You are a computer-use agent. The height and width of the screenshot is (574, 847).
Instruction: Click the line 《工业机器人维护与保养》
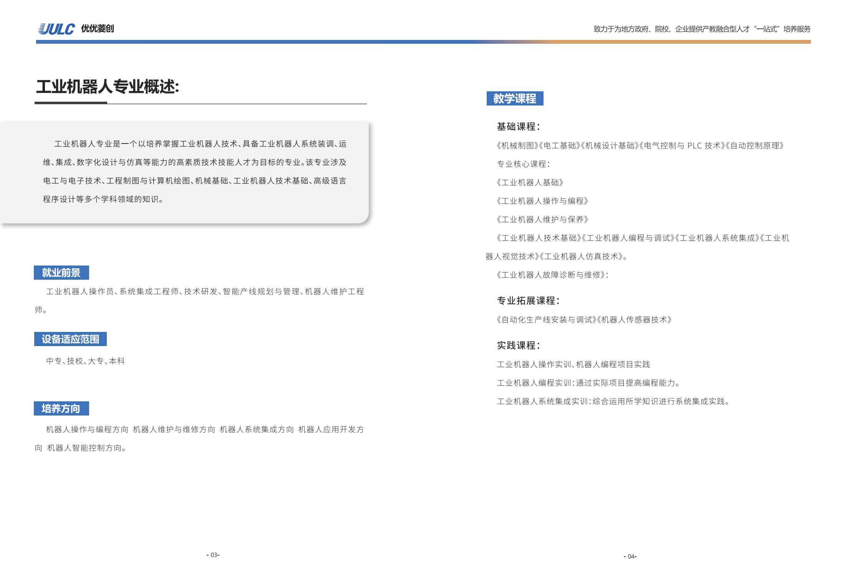click(x=542, y=219)
